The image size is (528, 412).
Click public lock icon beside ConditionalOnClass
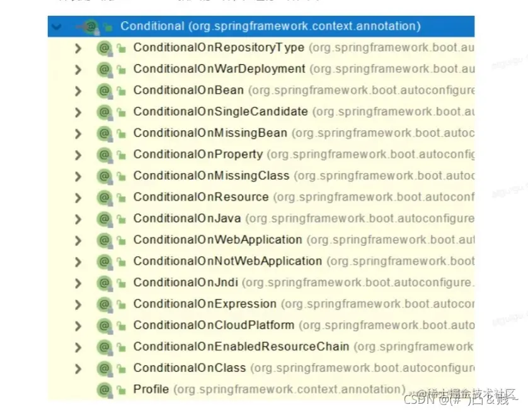click(x=121, y=369)
